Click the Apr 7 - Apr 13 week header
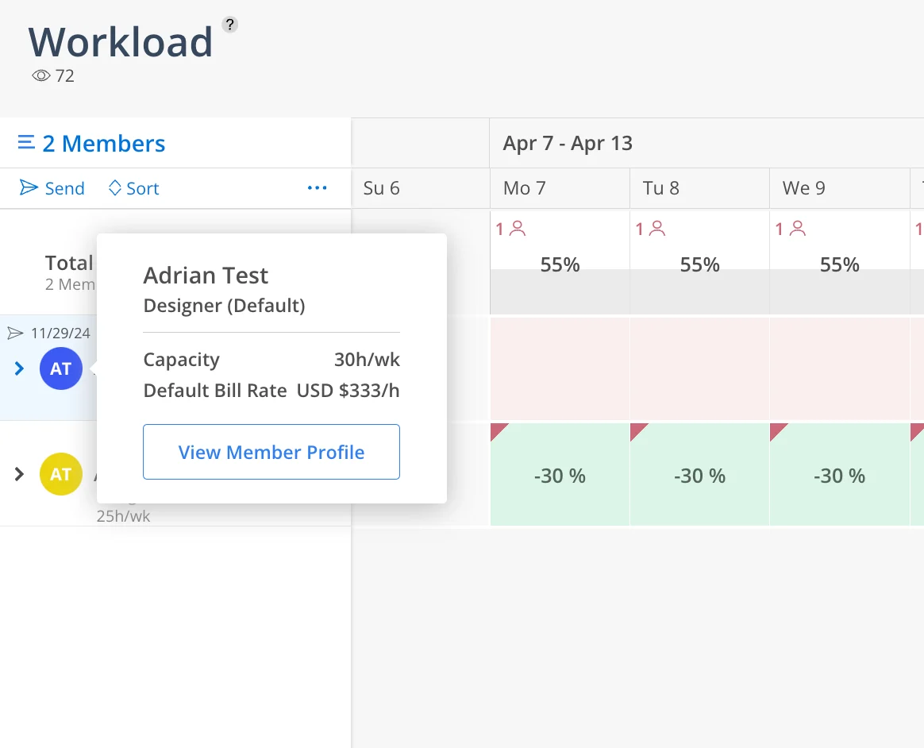This screenshot has width=924, height=748. coord(568,144)
